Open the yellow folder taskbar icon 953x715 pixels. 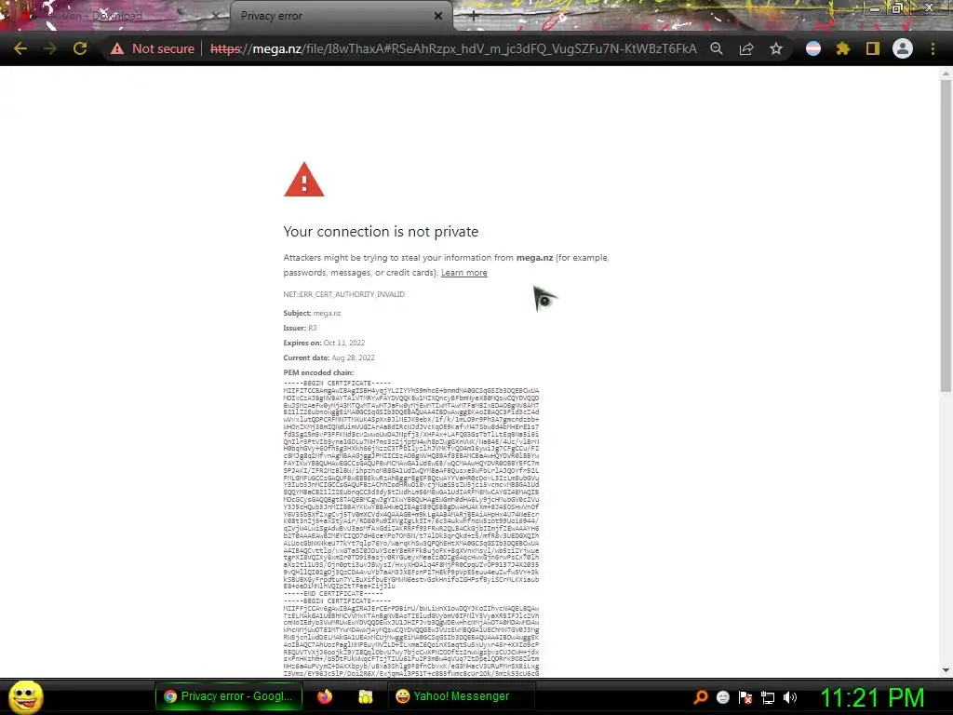pyautogui.click(x=365, y=696)
